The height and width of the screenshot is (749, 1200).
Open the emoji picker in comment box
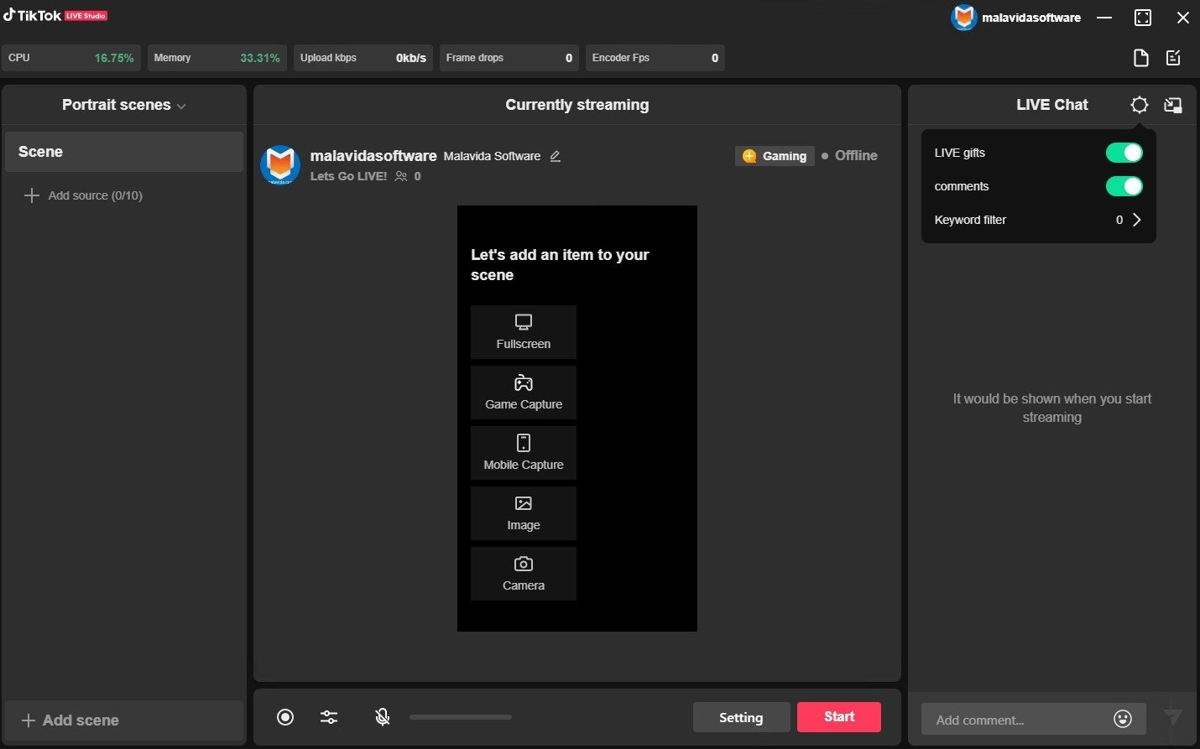click(x=1123, y=719)
